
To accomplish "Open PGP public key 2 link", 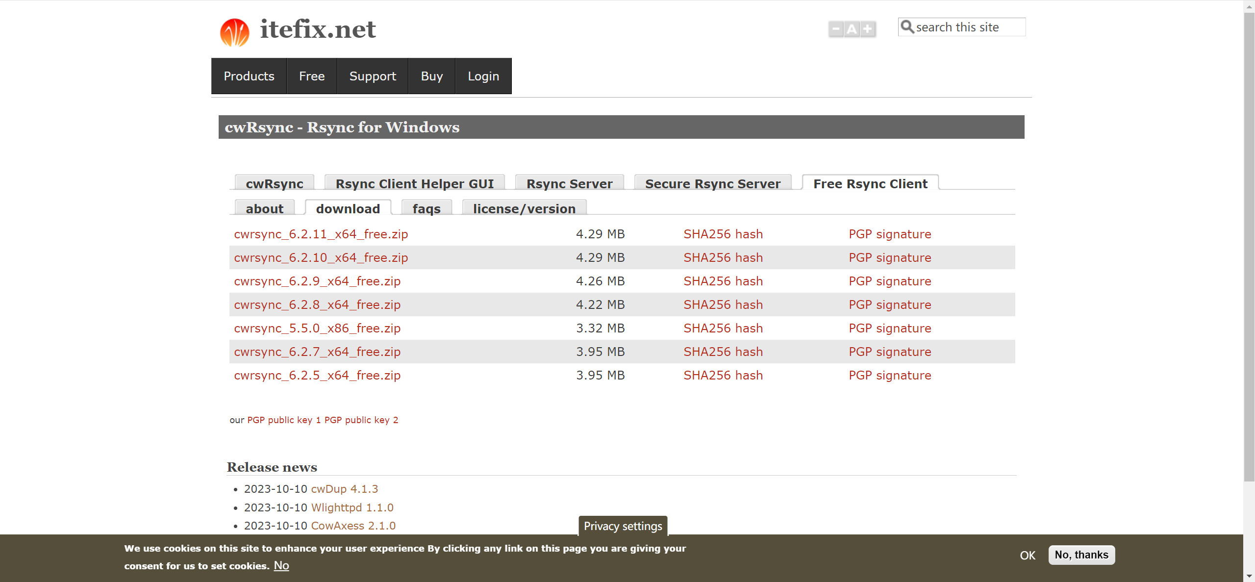I will pos(361,420).
